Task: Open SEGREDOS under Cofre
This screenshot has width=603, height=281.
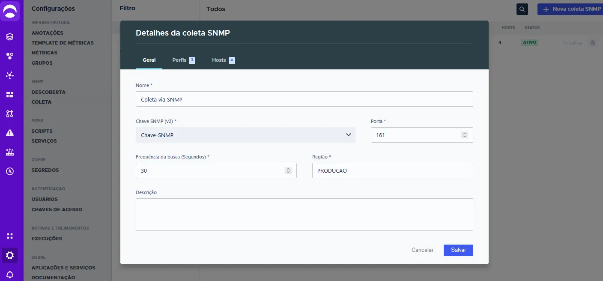Action: point(45,170)
